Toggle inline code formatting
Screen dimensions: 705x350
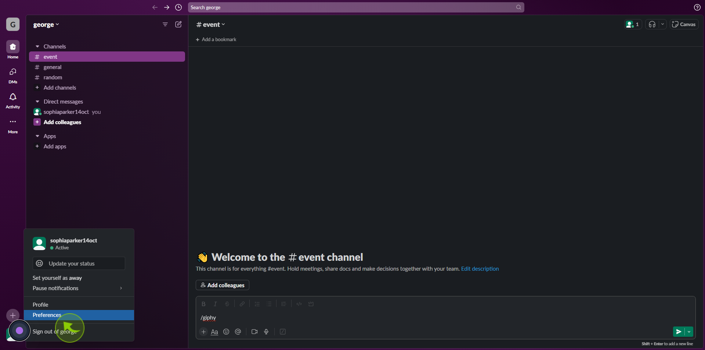click(x=299, y=304)
